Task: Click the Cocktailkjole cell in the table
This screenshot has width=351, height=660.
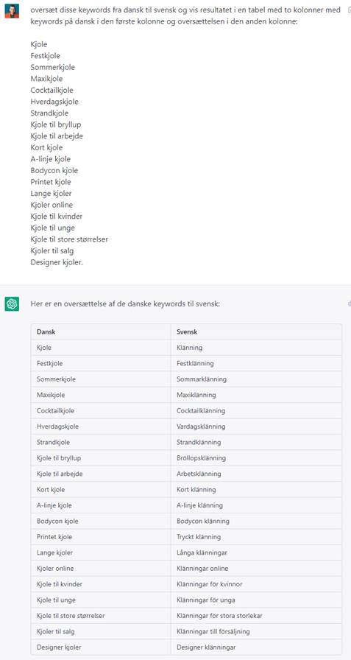Action: (x=101, y=411)
